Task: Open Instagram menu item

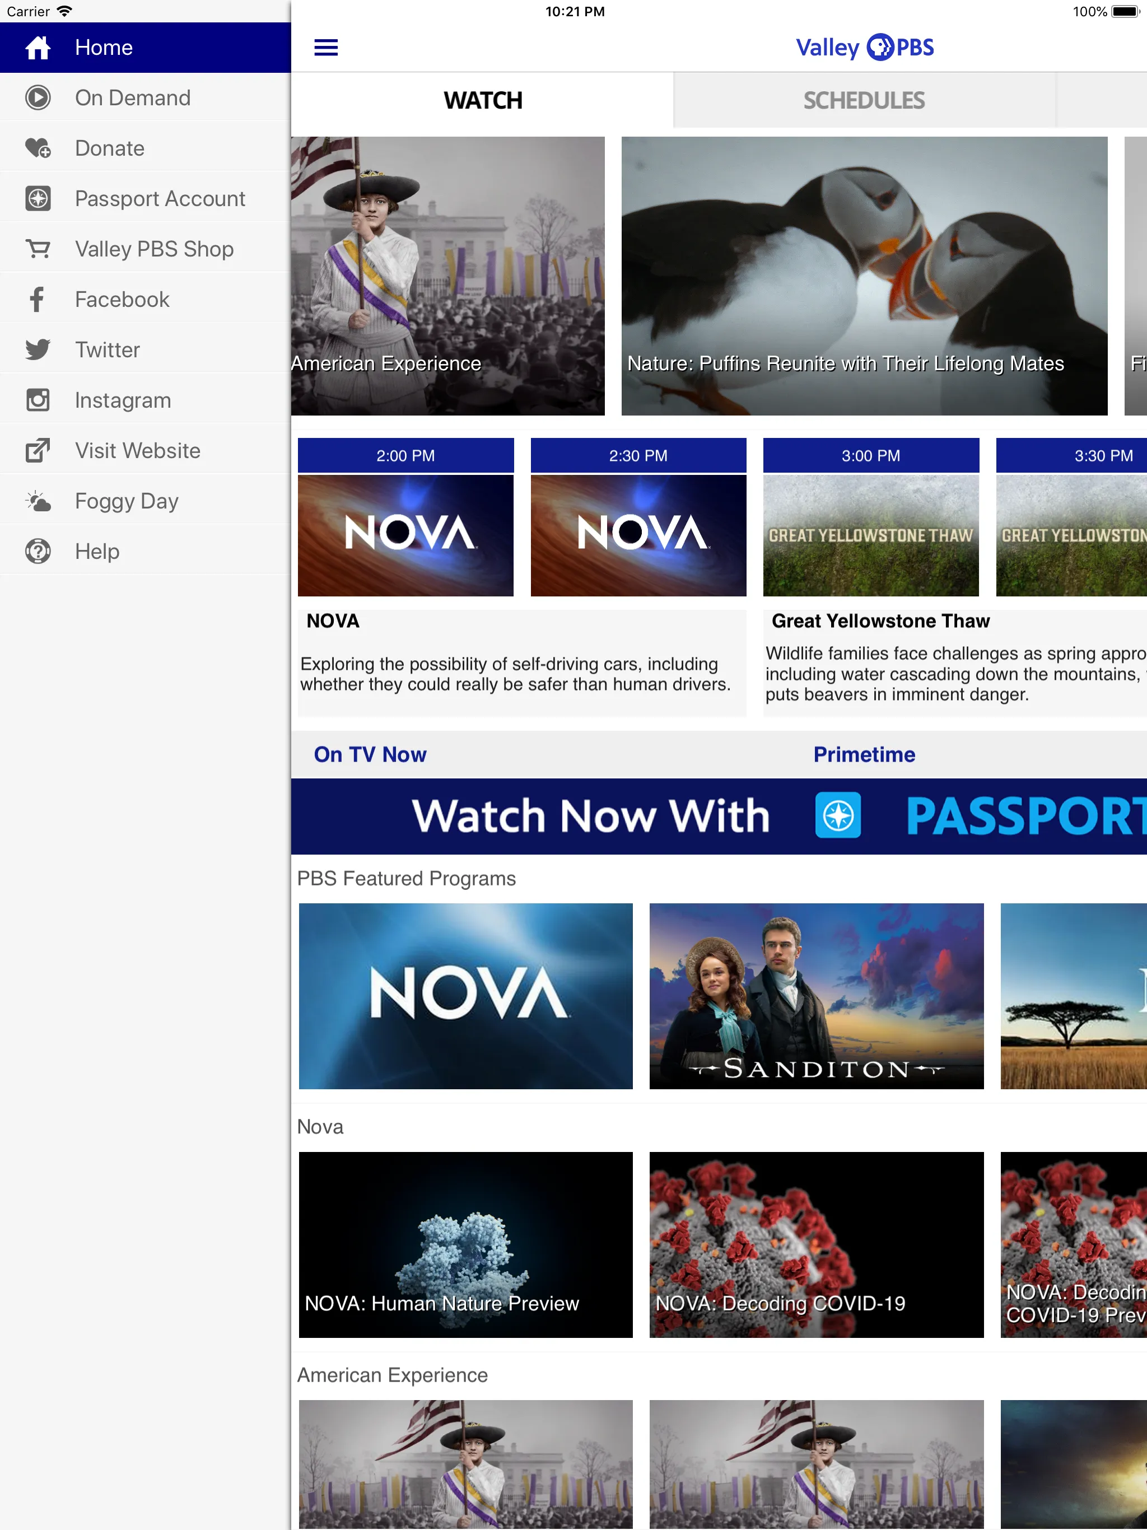Action: [x=145, y=400]
